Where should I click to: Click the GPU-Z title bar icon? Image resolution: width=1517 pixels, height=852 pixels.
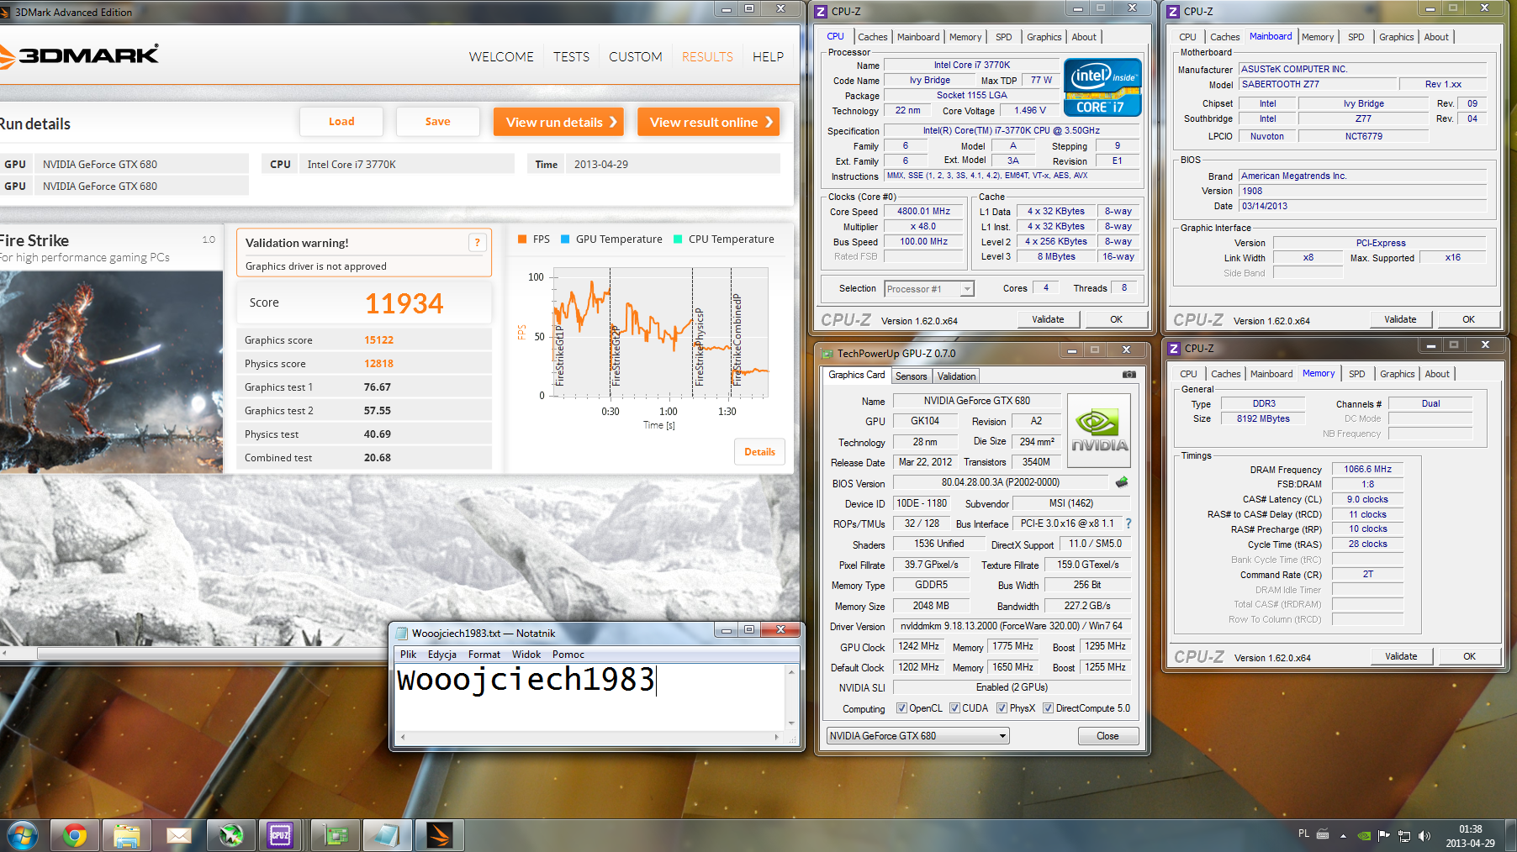point(827,354)
